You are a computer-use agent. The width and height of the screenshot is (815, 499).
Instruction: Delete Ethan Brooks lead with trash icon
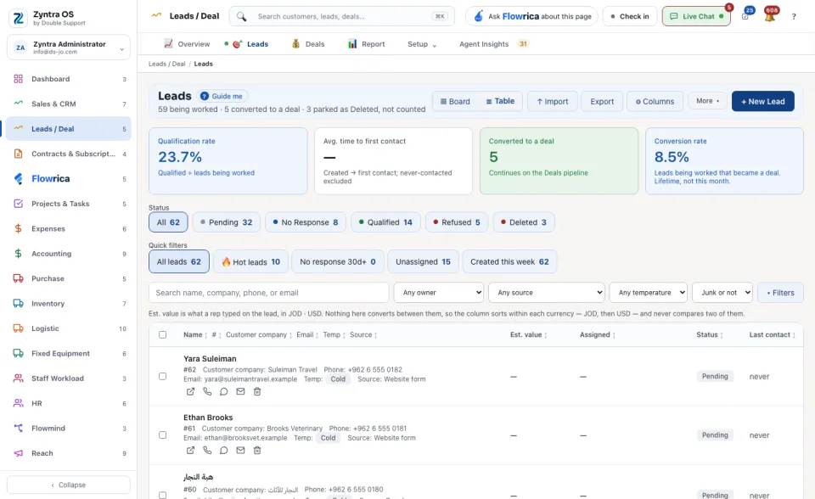[256, 450]
